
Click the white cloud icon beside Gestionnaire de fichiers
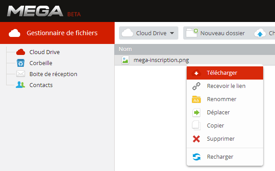14,33
